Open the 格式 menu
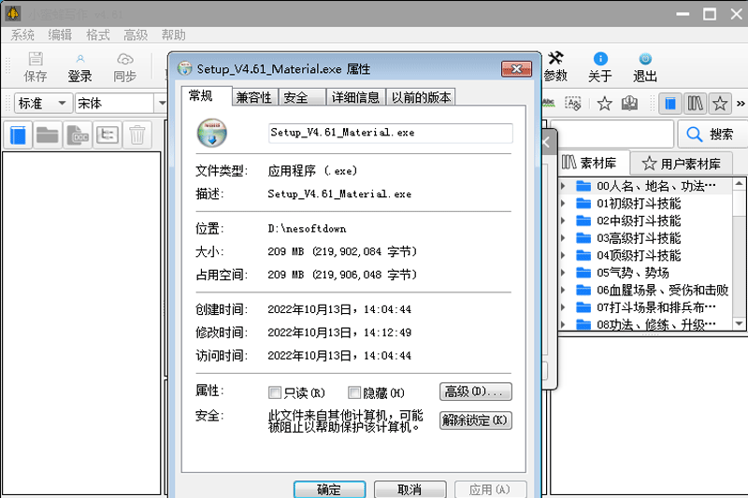The height and width of the screenshot is (498, 748). 98,35
